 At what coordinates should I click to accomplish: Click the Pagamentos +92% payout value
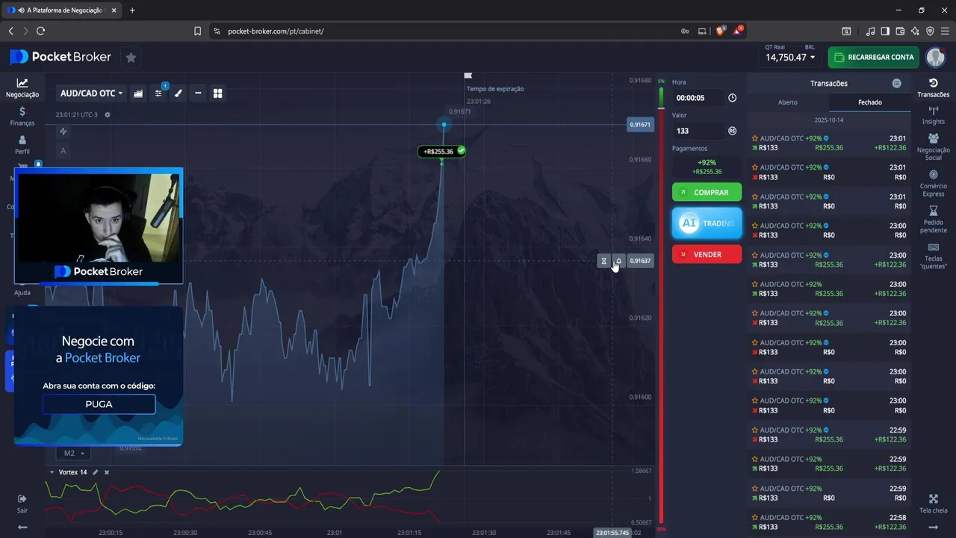(x=707, y=162)
